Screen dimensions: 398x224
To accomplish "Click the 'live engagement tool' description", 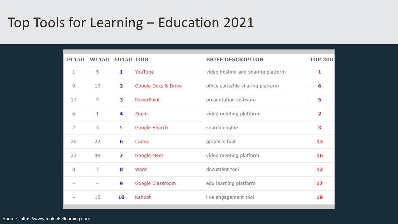I will (x=230, y=197).
